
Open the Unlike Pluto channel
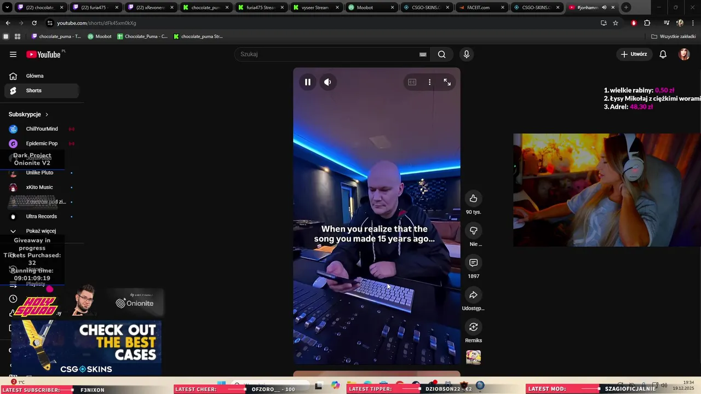coord(42,173)
